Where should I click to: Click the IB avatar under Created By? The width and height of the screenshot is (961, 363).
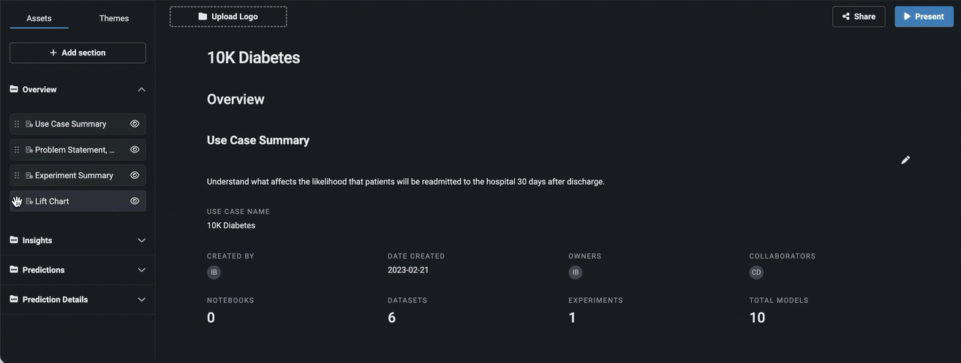pos(214,272)
